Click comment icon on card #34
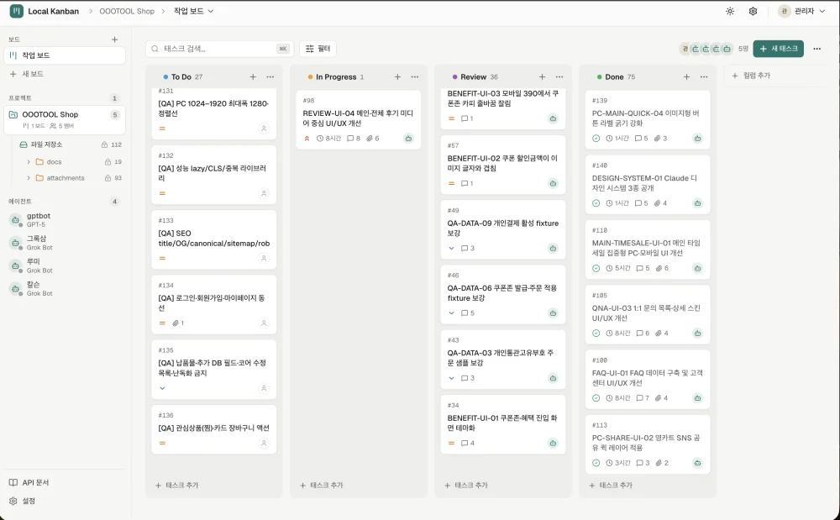Screen dimensions: 840x520 tap(465, 444)
